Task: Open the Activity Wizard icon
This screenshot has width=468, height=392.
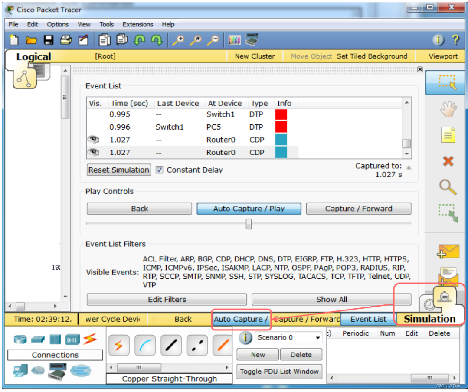Action: (83, 40)
